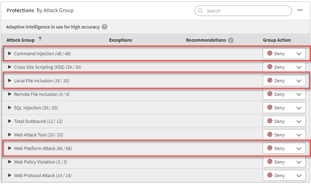This screenshot has width=311, height=184.
Task: Click the search magnifier icon
Action: 200,11
